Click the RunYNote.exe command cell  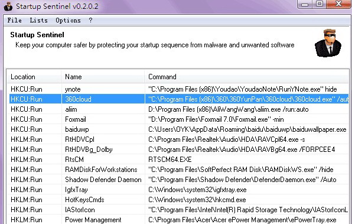[x=243, y=89]
